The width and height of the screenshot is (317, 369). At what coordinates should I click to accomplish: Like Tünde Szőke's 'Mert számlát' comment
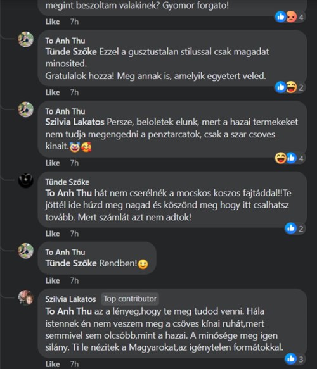coord(53,234)
